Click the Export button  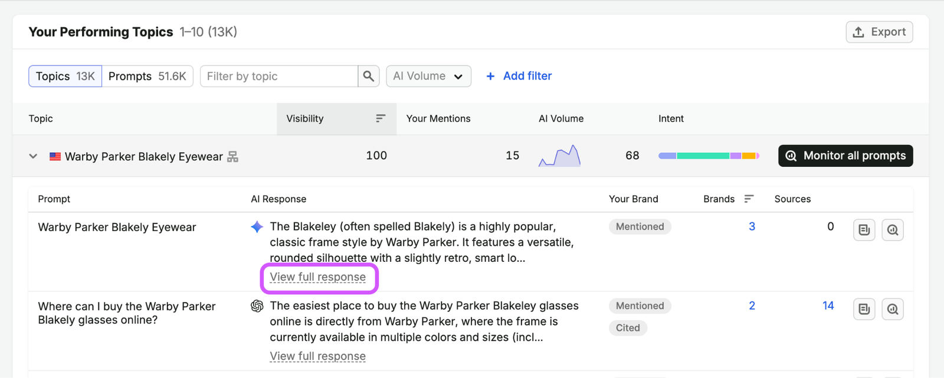click(x=879, y=32)
